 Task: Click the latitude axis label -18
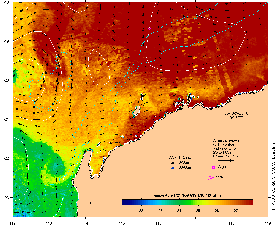[x=6, y=2]
